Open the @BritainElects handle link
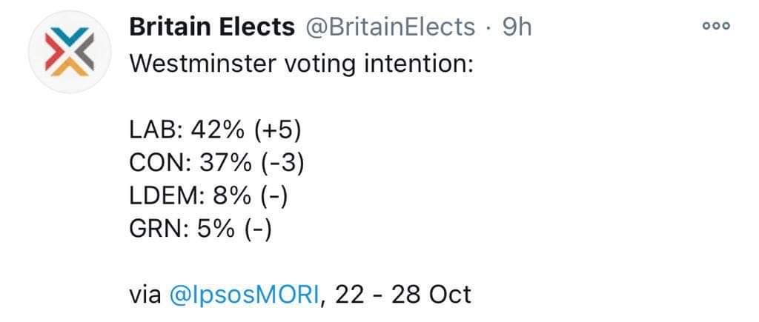This screenshot has height=322, width=759. click(x=388, y=27)
